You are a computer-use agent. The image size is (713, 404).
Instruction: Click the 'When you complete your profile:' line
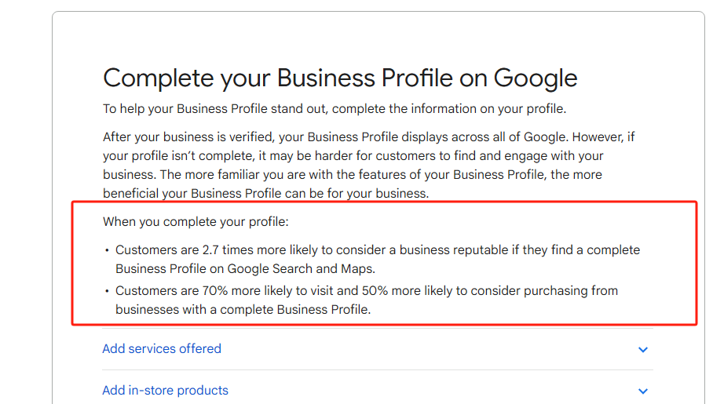click(x=196, y=222)
